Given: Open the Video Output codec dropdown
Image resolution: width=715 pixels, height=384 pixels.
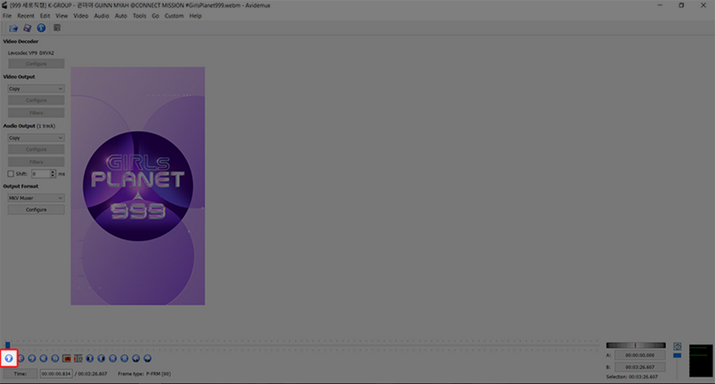Looking at the screenshot, I should (36, 89).
